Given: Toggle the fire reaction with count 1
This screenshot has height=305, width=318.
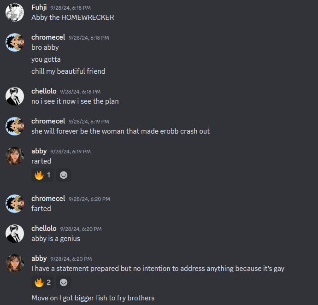Looking at the screenshot, I should (42, 175).
